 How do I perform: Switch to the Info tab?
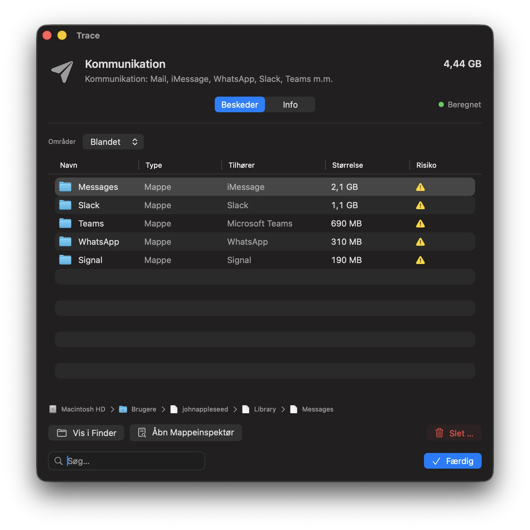tap(290, 104)
